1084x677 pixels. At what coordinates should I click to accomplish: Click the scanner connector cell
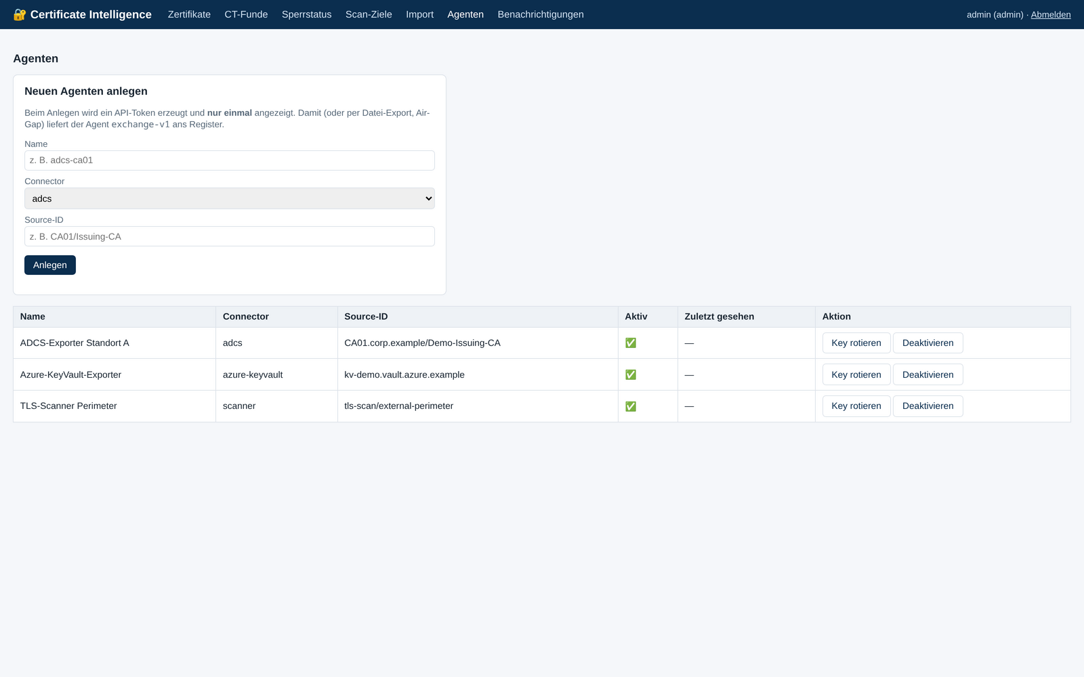[x=276, y=406]
